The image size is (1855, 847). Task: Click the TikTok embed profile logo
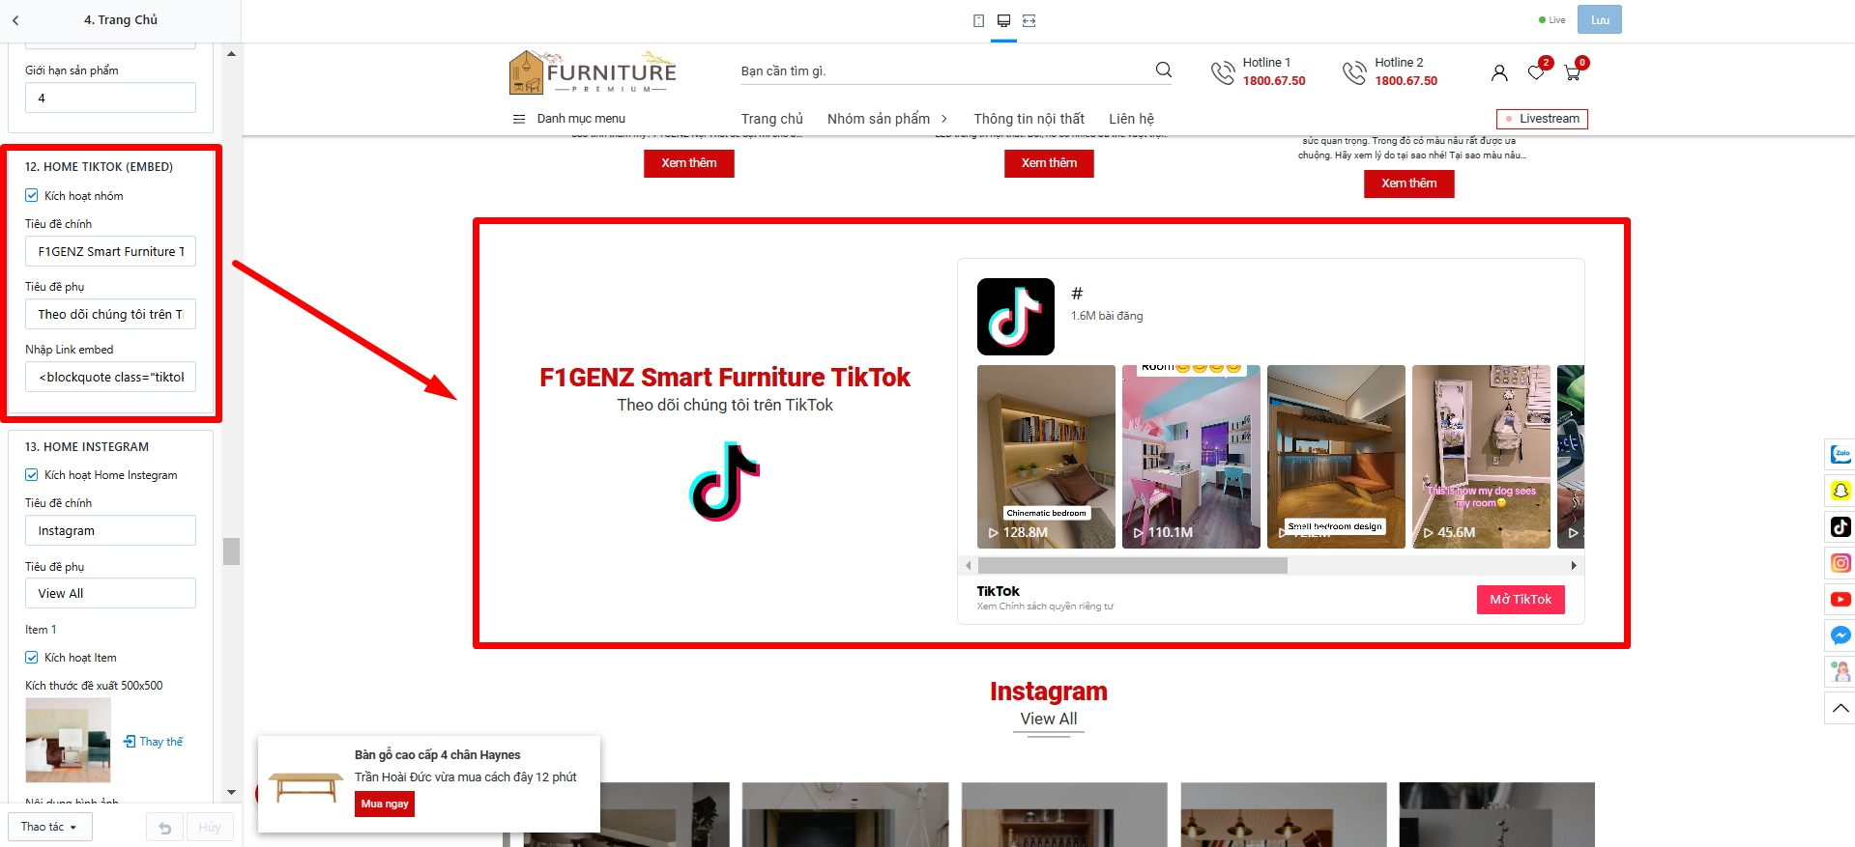(x=1016, y=317)
